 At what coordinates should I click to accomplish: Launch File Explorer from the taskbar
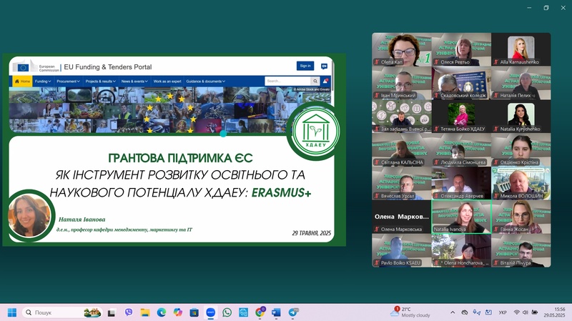145,312
